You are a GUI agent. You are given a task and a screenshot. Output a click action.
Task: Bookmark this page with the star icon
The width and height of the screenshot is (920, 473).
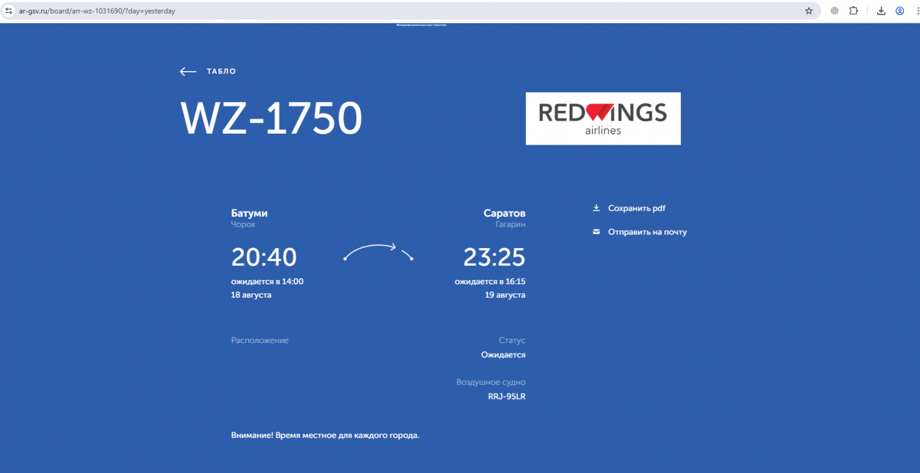(809, 10)
